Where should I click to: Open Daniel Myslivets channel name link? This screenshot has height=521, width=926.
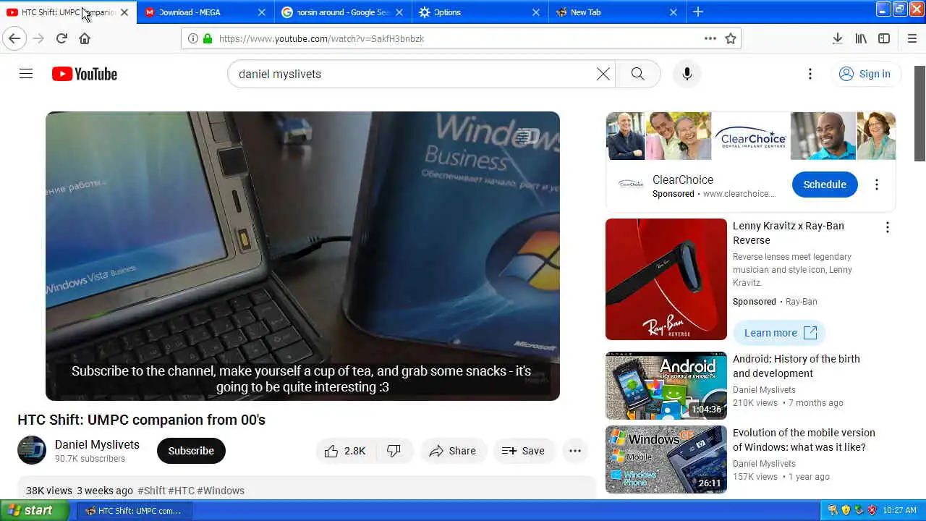pyautogui.click(x=97, y=444)
